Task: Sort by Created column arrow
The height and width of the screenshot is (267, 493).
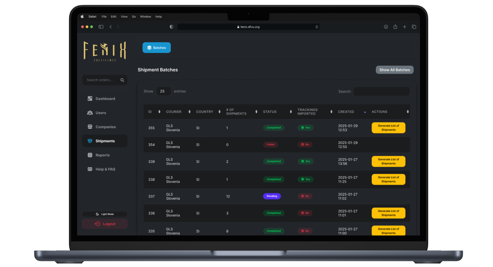Action: pos(364,112)
